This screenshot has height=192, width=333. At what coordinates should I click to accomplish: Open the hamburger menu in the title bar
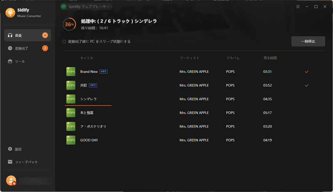[298, 7]
